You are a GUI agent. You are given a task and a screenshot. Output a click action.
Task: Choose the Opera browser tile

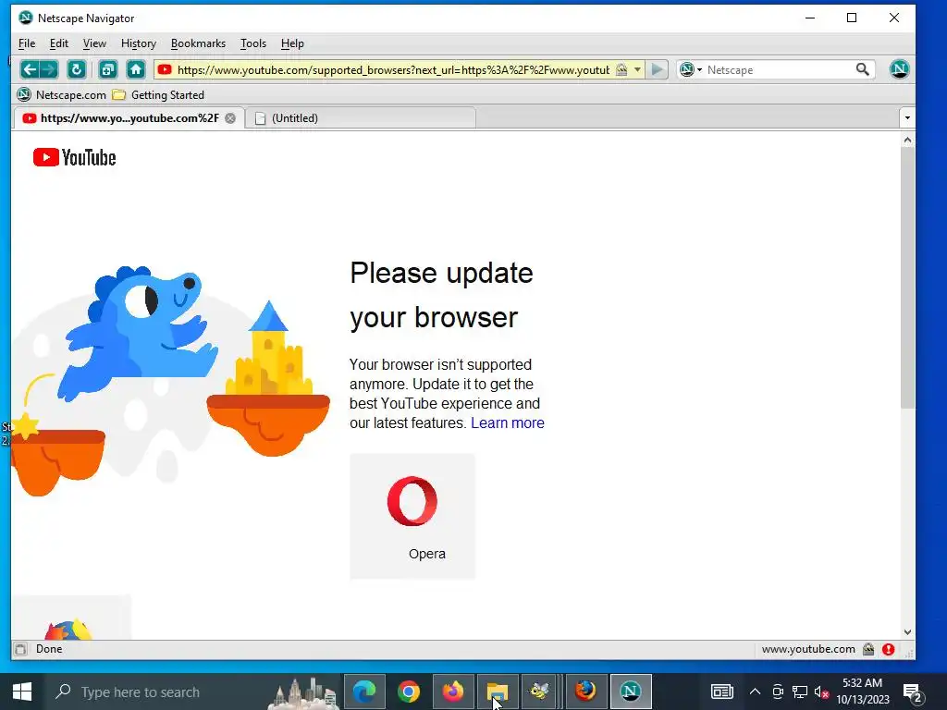click(x=412, y=516)
